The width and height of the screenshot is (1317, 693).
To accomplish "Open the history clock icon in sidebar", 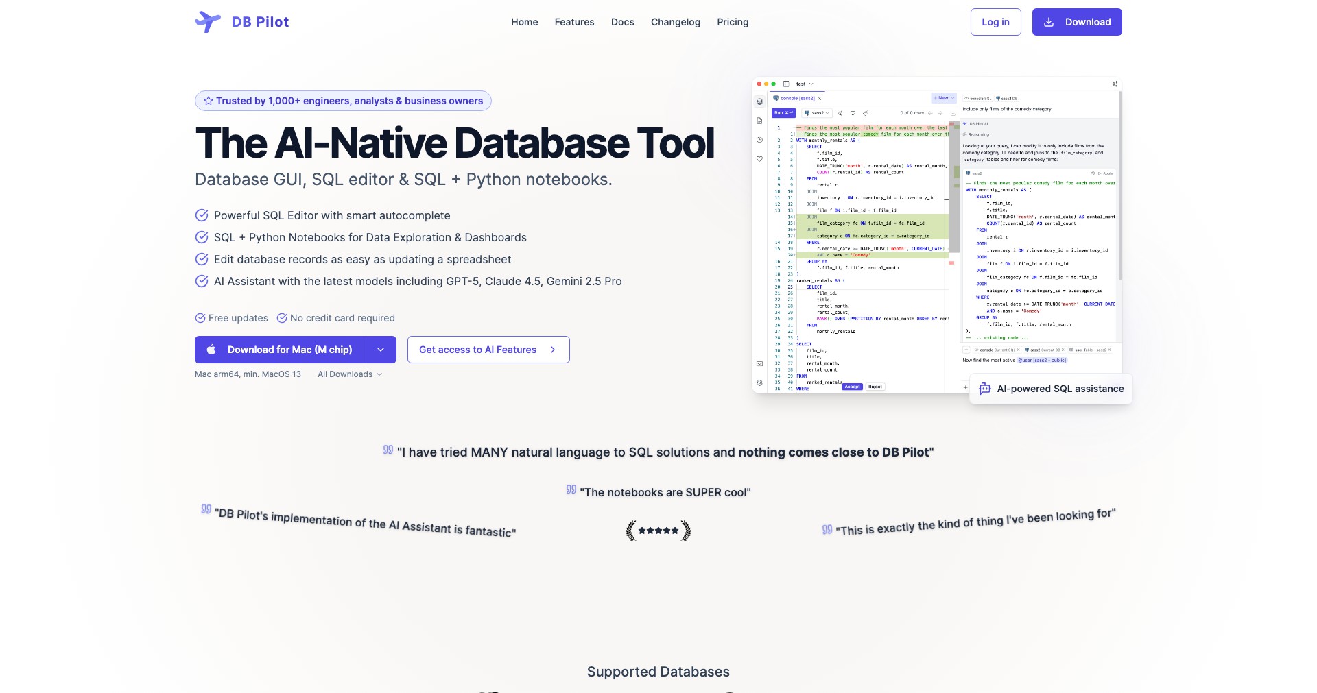I will click(x=759, y=140).
